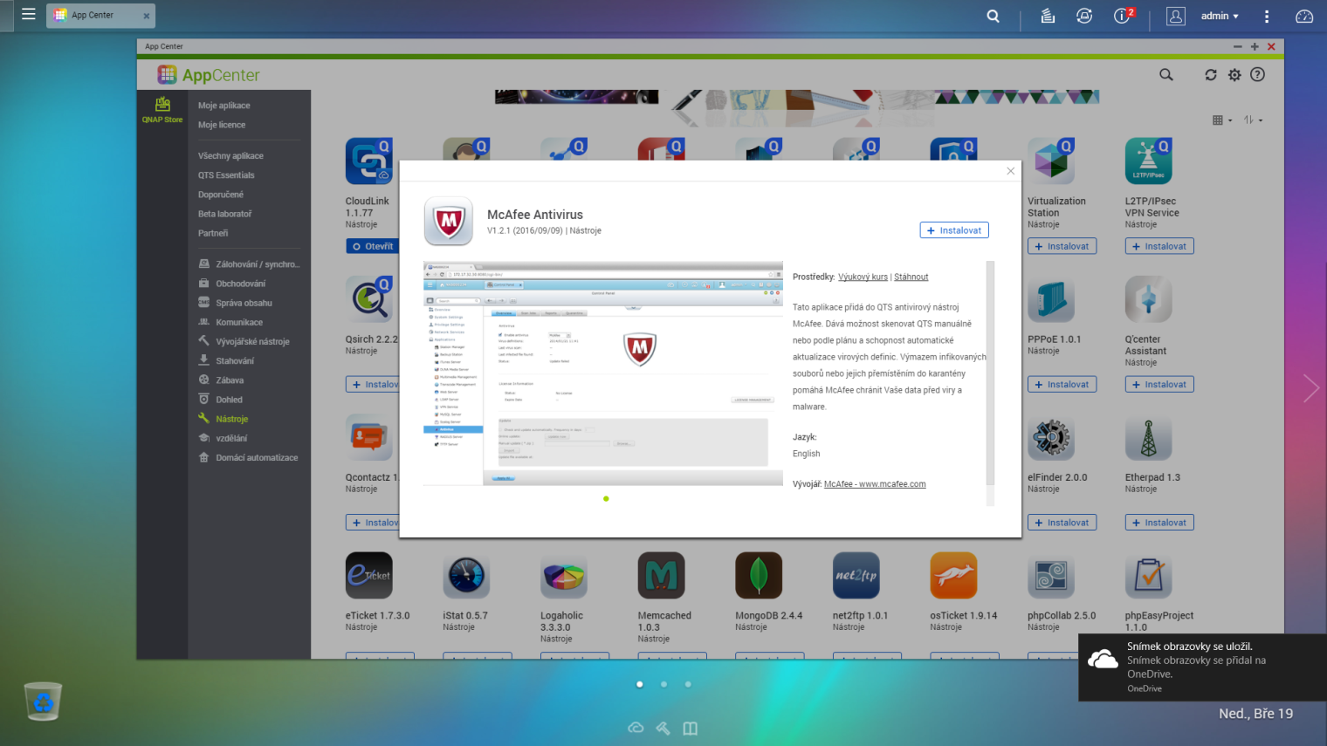The height and width of the screenshot is (746, 1327).
Task: Click the eTicket app icon
Action: pos(369,576)
